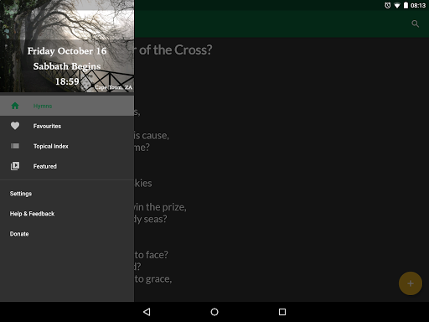
Task: Tap the Featured video library icon
Action: coord(15,166)
